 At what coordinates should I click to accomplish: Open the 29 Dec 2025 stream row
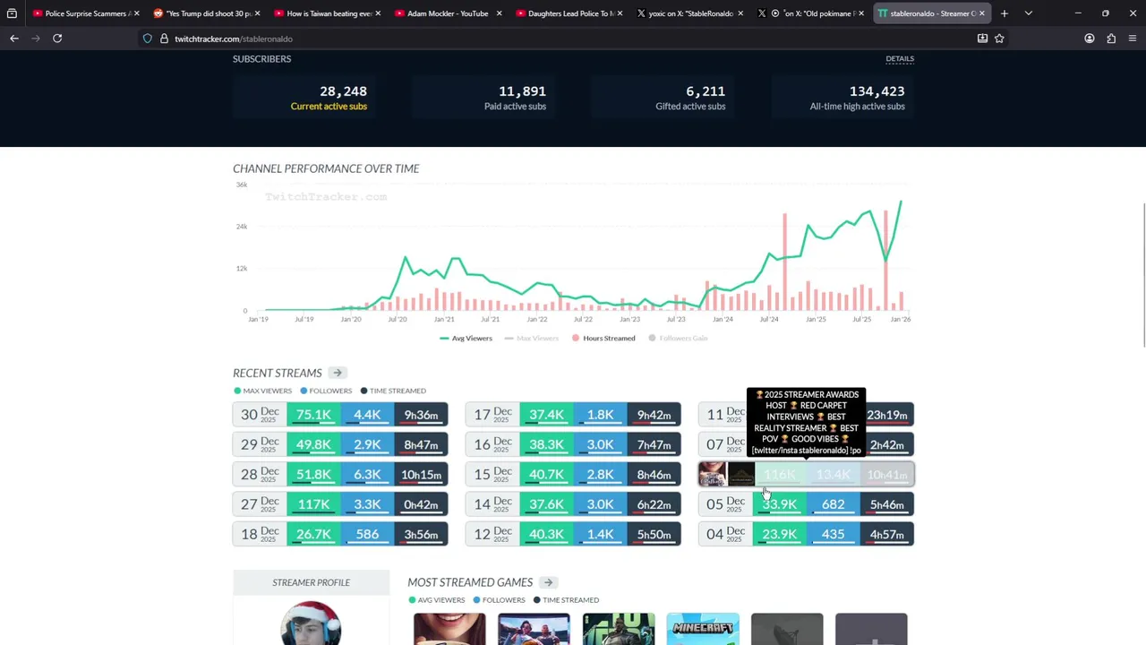pos(340,444)
